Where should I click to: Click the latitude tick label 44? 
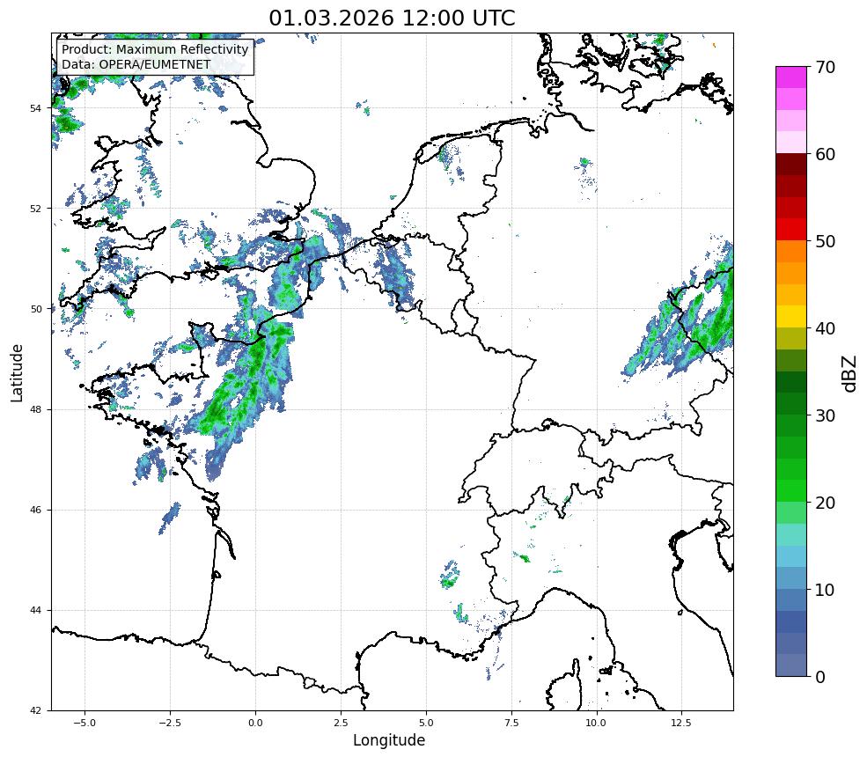(x=35, y=611)
